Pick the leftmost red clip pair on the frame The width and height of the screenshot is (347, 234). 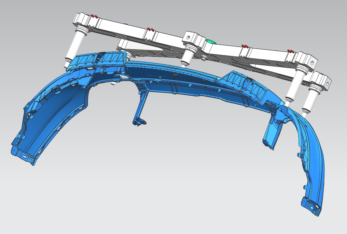(x=94, y=16)
